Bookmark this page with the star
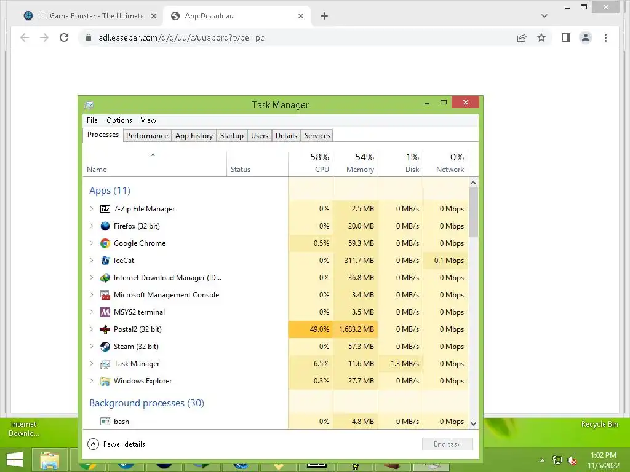 point(541,37)
